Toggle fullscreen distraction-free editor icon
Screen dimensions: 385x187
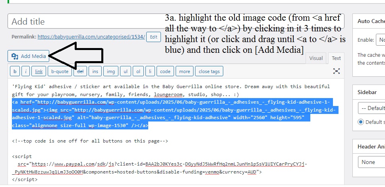[337, 71]
